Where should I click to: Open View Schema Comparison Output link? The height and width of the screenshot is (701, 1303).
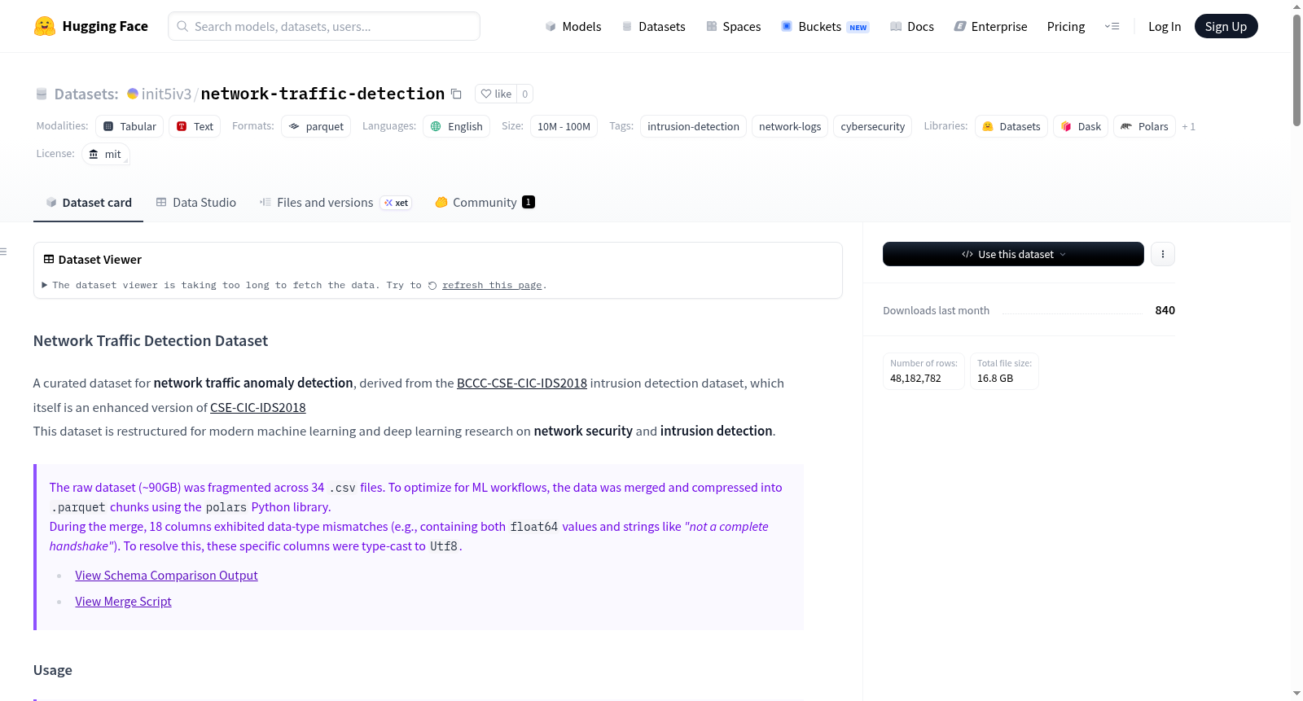tap(166, 576)
